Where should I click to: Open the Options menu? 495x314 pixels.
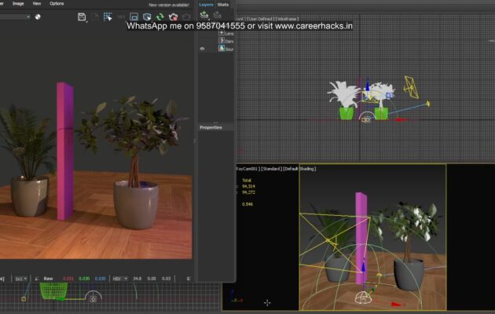pyautogui.click(x=57, y=4)
